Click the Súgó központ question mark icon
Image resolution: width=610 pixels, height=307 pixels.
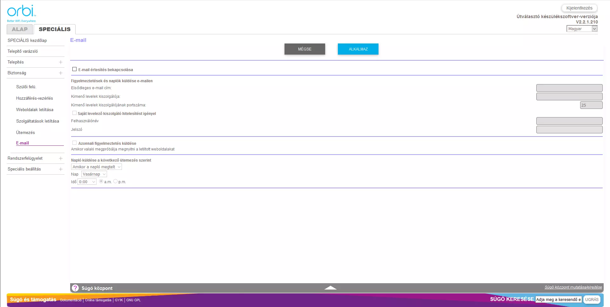click(x=75, y=288)
